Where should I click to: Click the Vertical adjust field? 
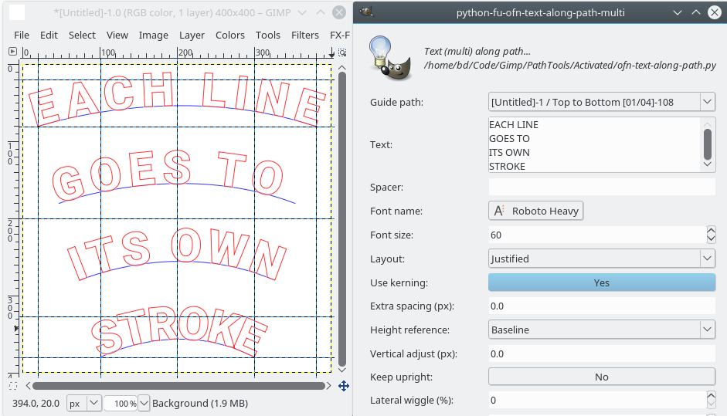click(x=601, y=354)
